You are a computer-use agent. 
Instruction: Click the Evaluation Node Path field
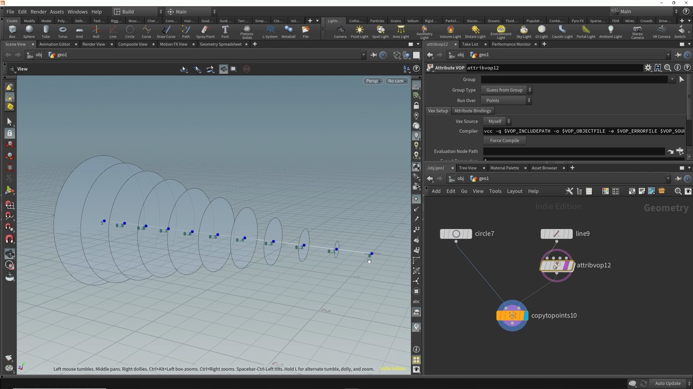tap(574, 151)
